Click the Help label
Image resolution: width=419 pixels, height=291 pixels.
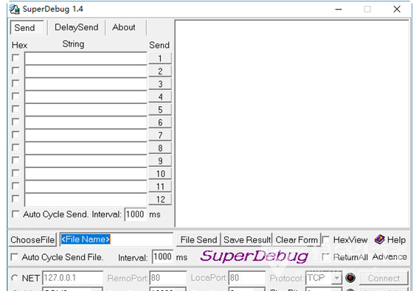click(x=396, y=239)
